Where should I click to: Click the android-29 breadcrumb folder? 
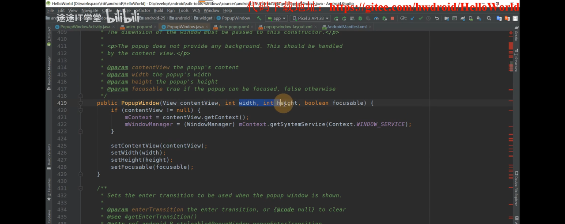[152, 19]
